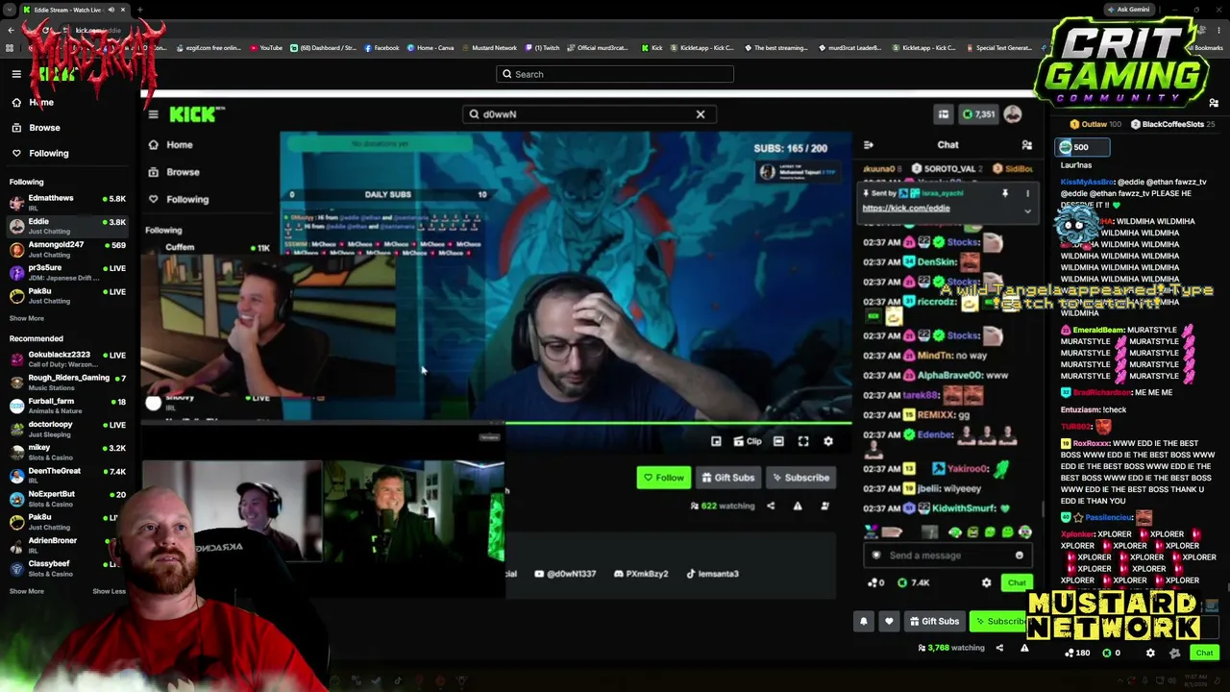
Task: Open the YouTube bookmark
Action: click(x=266, y=48)
